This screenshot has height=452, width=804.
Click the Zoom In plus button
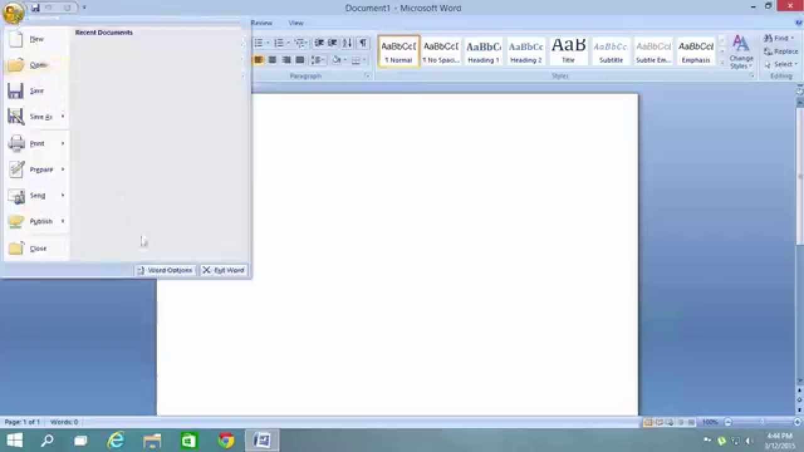798,422
